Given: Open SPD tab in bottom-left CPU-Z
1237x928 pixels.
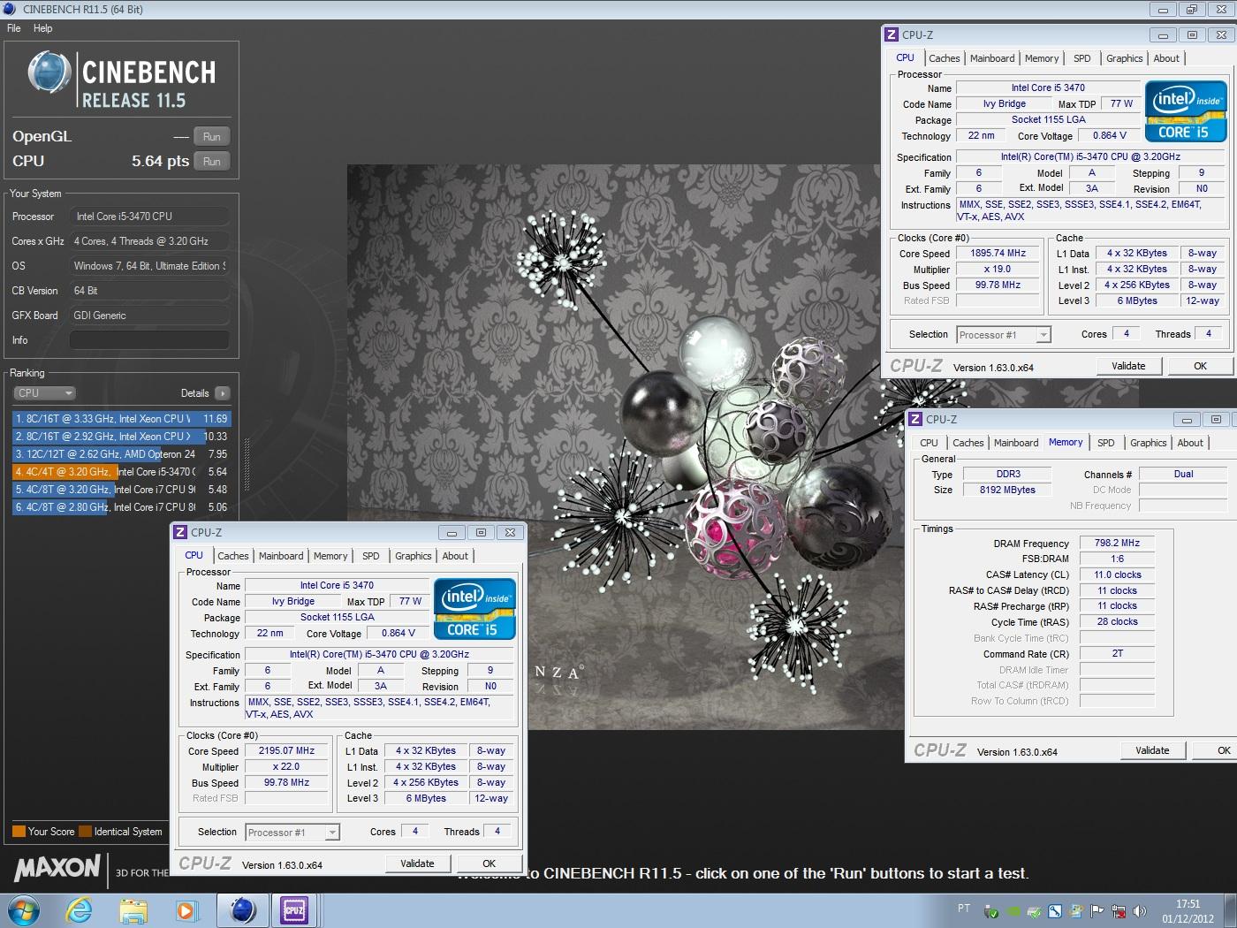Looking at the screenshot, I should (371, 556).
